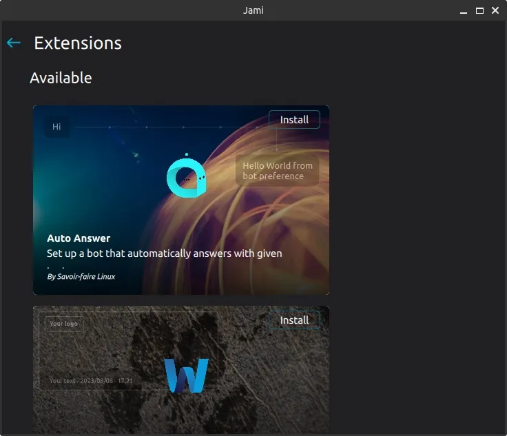Click the back arrow next to Extensions

click(x=14, y=43)
